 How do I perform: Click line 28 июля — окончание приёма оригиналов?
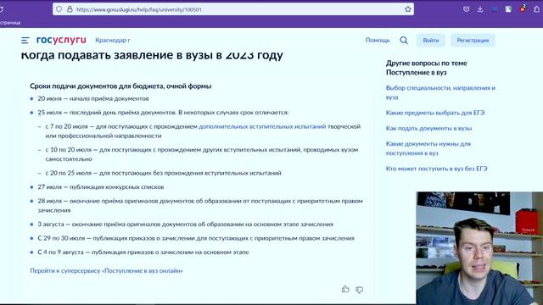[x=200, y=205]
